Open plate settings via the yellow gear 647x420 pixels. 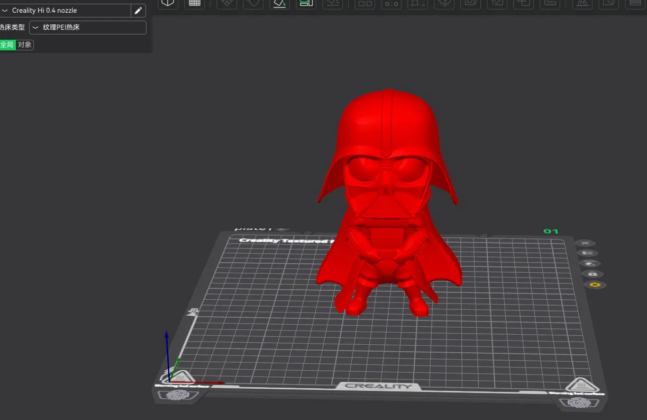pyautogui.click(x=595, y=285)
